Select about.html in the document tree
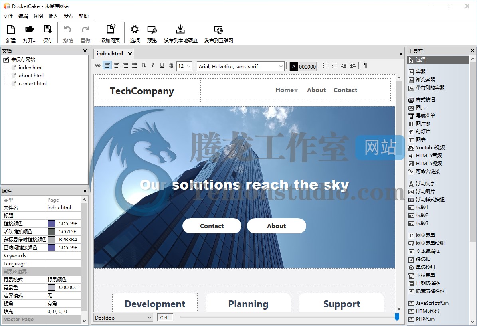The image size is (477, 326). click(x=31, y=75)
